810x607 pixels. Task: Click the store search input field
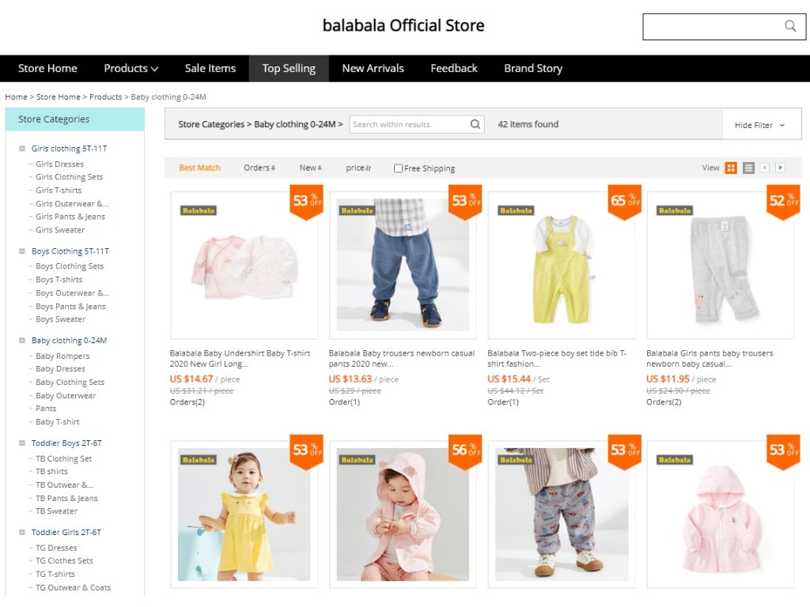[725, 26]
